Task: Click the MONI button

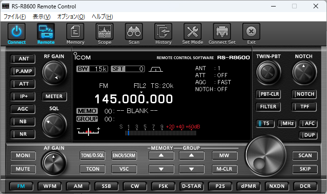Action: point(23,155)
